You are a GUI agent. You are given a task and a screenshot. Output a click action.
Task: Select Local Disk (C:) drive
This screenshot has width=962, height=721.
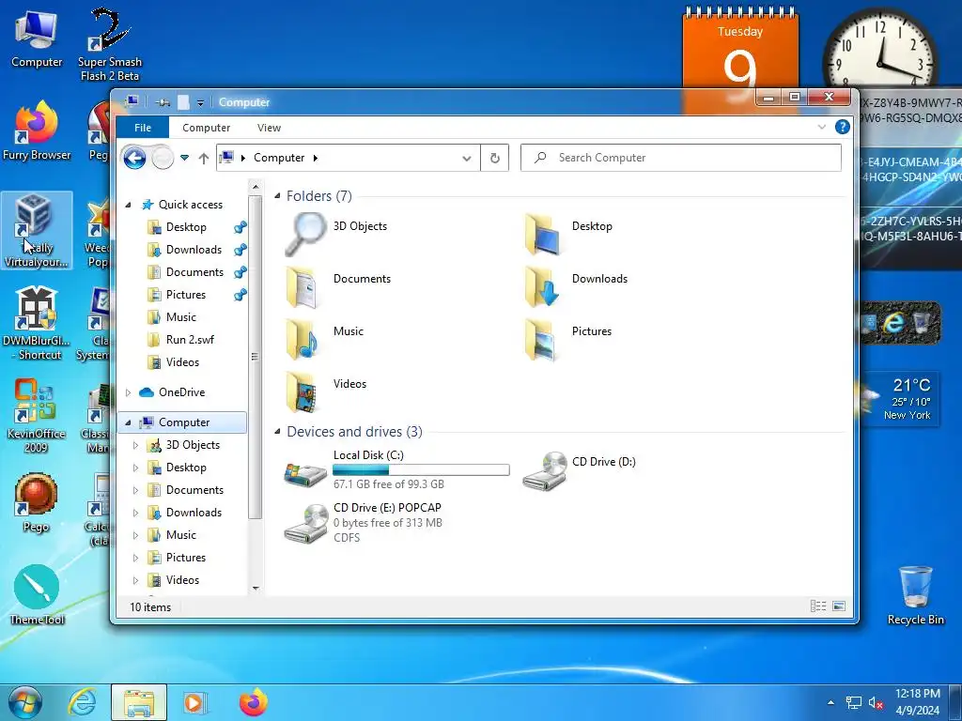point(396,469)
